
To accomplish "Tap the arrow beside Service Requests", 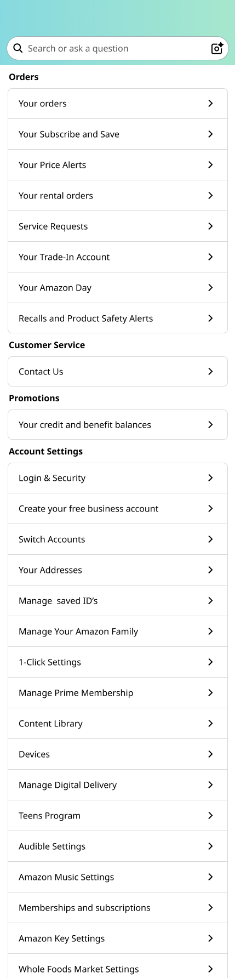I will point(210,226).
